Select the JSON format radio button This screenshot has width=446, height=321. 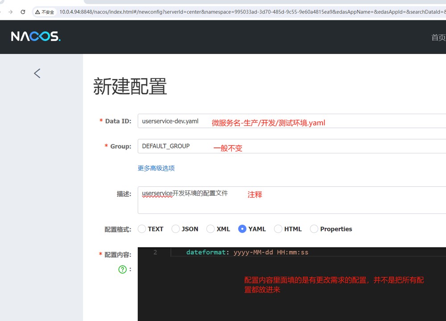175,229
